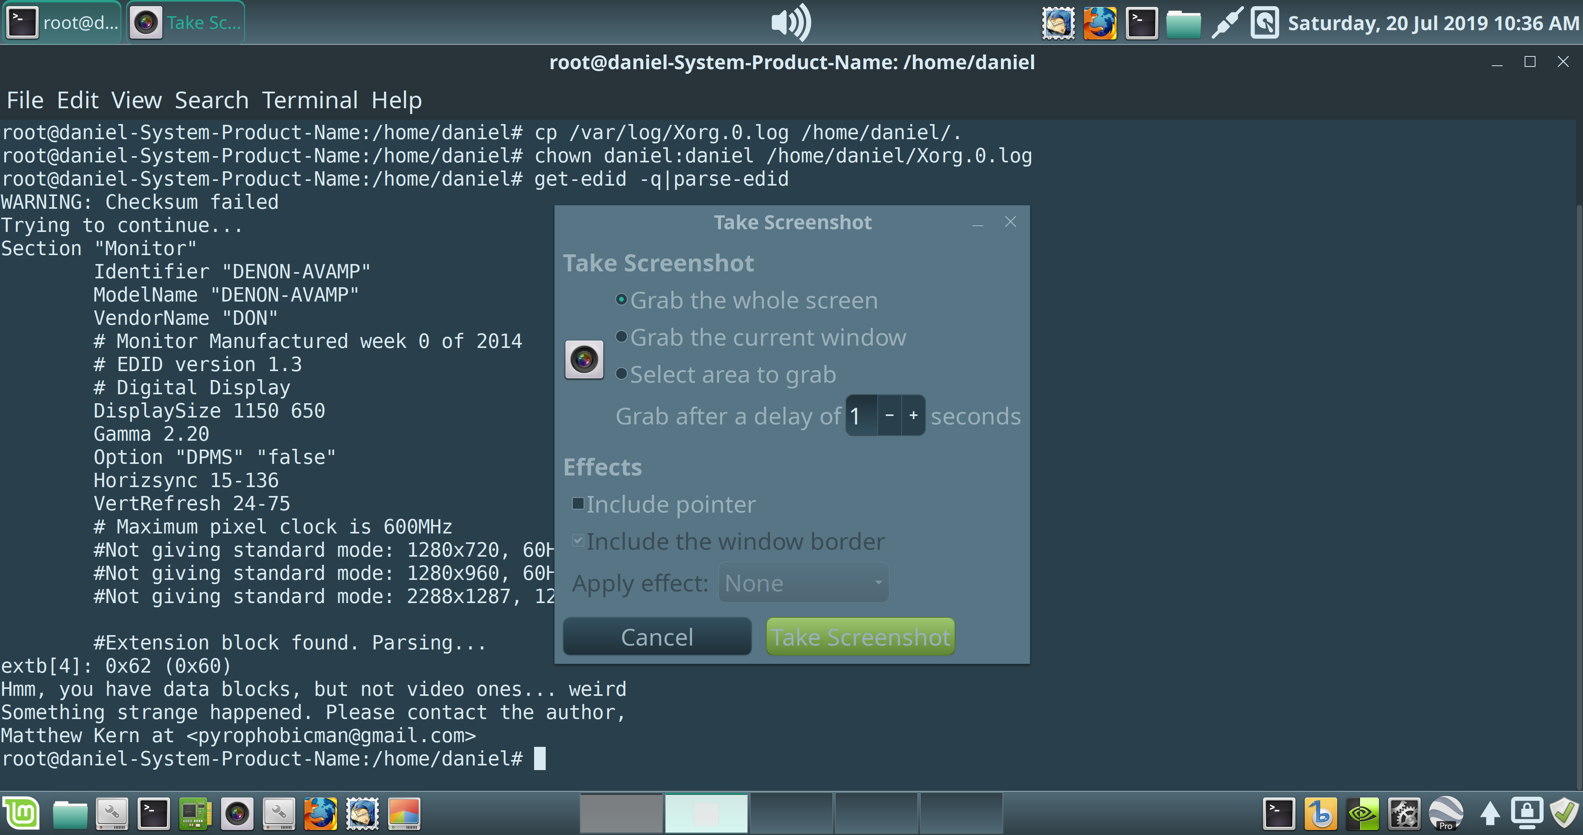Click the volume speaker icon in top panel

point(791,23)
